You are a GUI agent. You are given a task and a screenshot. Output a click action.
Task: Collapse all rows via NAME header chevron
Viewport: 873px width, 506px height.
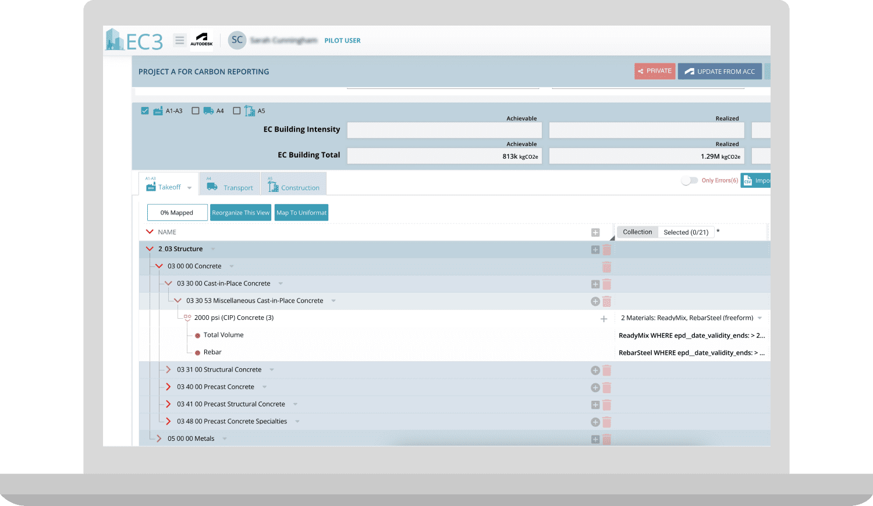(150, 232)
